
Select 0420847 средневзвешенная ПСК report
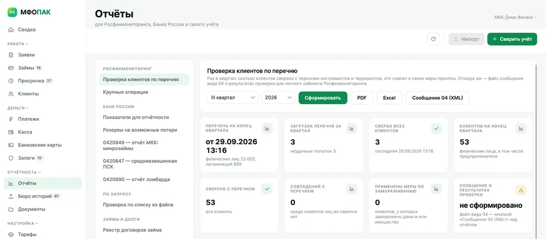tap(144, 164)
